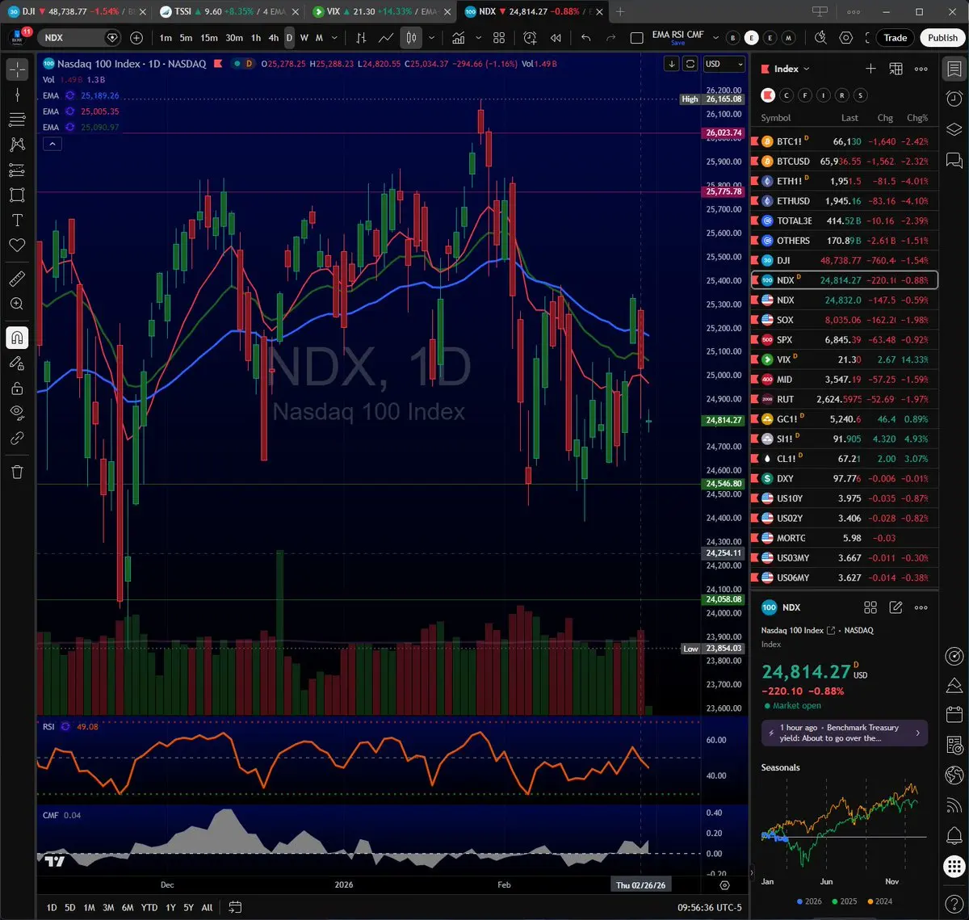
Task: Open the go to date calendar icon
Action: click(235, 907)
